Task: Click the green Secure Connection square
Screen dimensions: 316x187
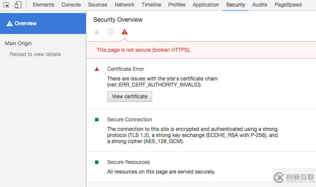Action: click(x=97, y=120)
